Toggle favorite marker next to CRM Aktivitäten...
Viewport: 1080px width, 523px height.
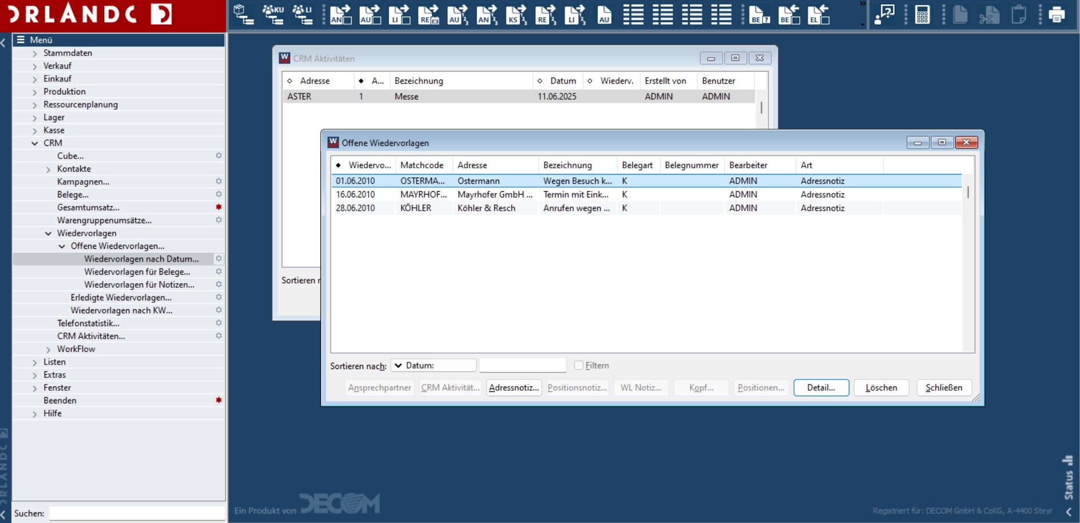(x=219, y=336)
